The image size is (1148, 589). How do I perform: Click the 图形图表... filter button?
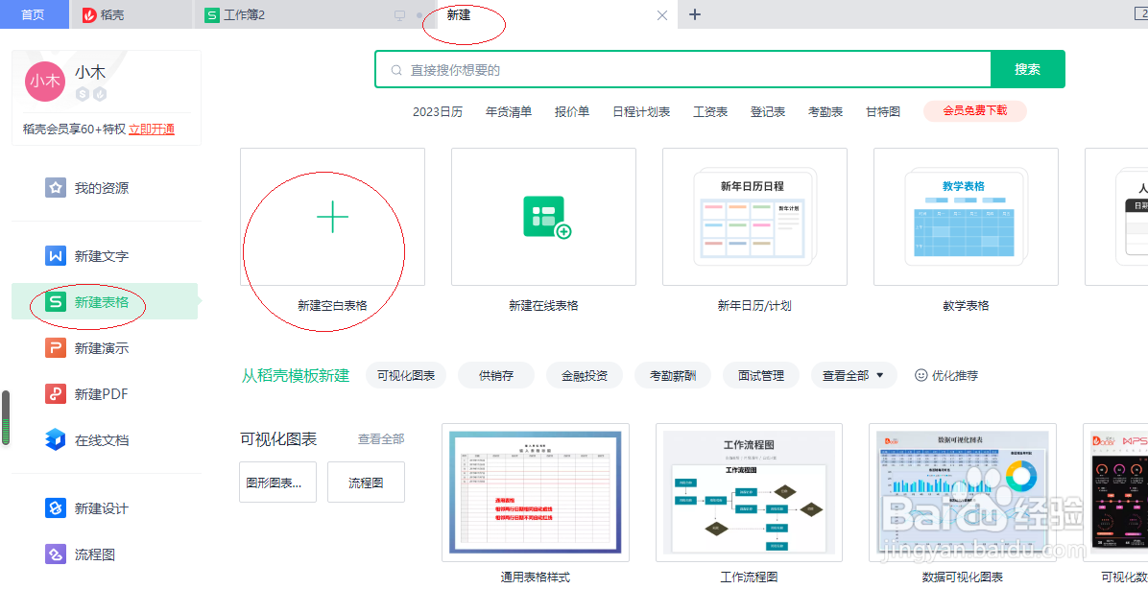(277, 483)
